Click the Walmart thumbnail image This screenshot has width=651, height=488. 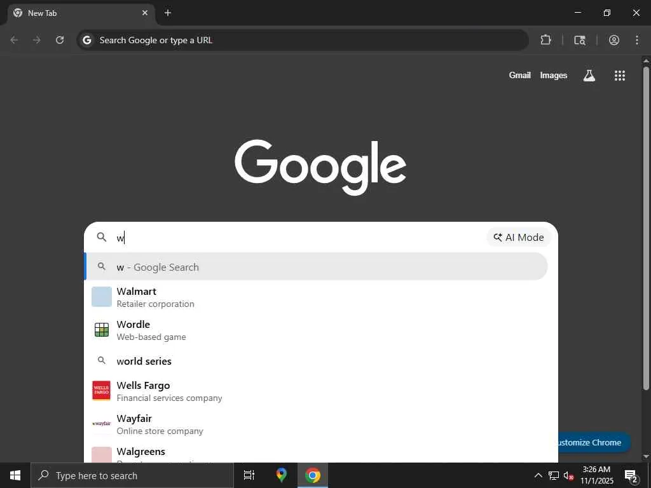102,297
